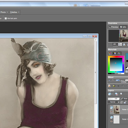Click the layer lock transparency icon
Image resolution: width=128 pixels, height=128 pixels.
[x=125, y=102]
